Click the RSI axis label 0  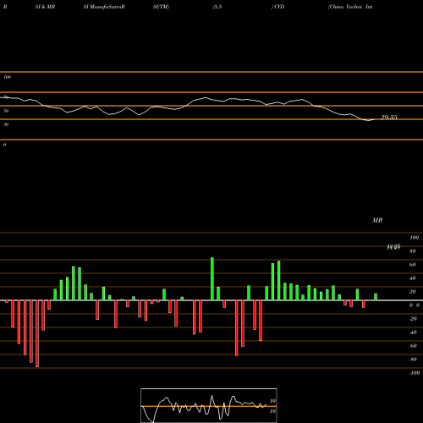[4, 145]
